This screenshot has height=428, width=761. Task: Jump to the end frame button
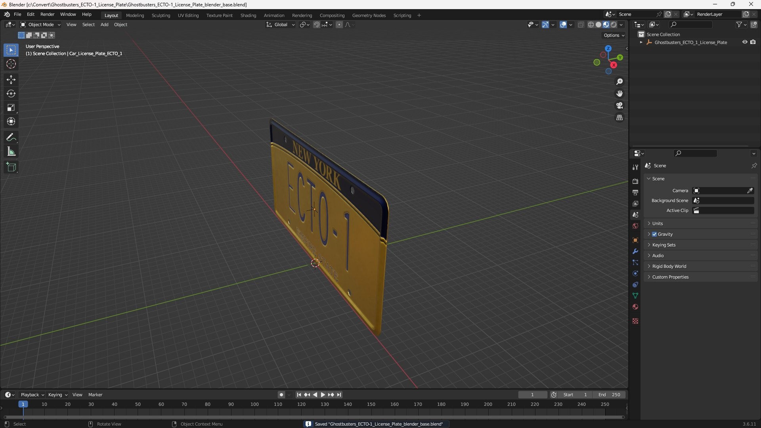click(339, 395)
